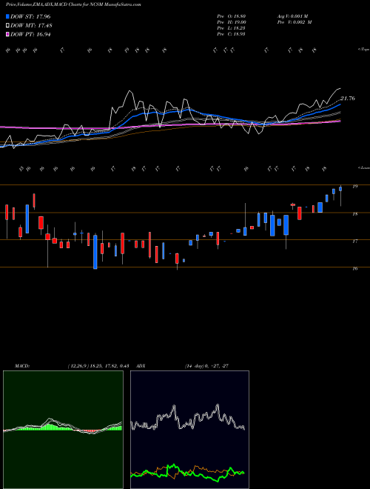Click the 17 price axis label
This screenshot has width=370, height=489.
[354, 242]
